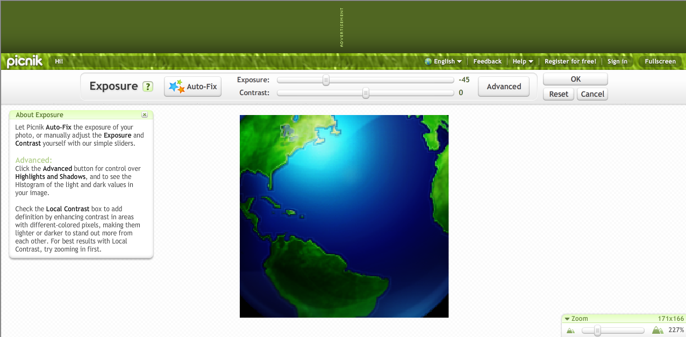
Task: Click the globe icon beside English
Action: tap(428, 61)
